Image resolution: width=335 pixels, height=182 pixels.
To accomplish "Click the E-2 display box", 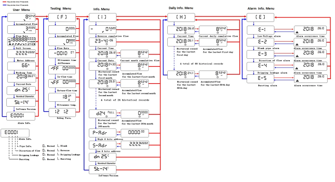I will [x=260, y=42].
